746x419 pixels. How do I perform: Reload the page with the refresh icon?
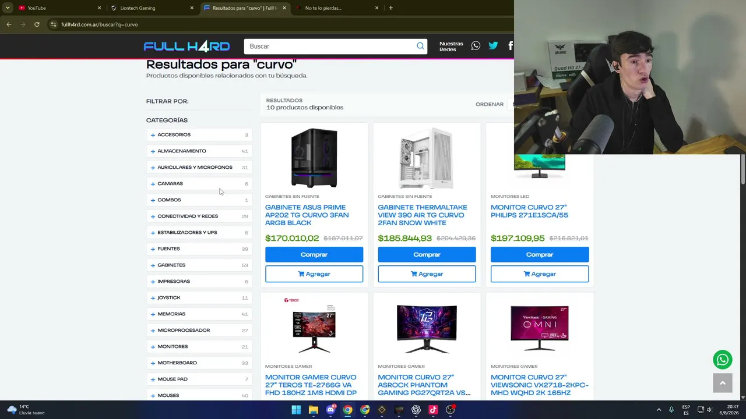[x=37, y=24]
